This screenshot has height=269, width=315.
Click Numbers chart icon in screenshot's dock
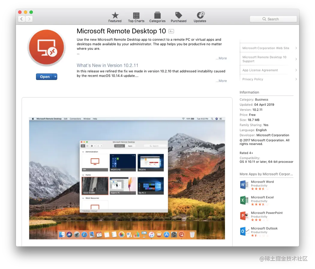(x=136, y=235)
